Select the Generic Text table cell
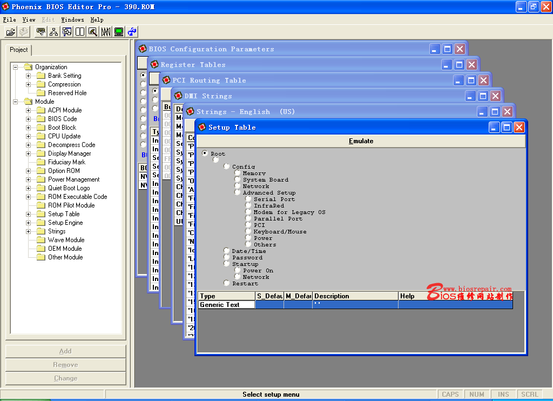This screenshot has width=553, height=401. coord(226,305)
